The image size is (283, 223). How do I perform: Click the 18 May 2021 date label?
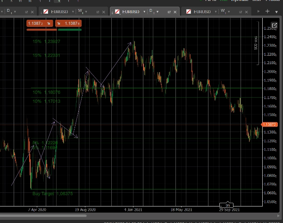tap(181, 210)
